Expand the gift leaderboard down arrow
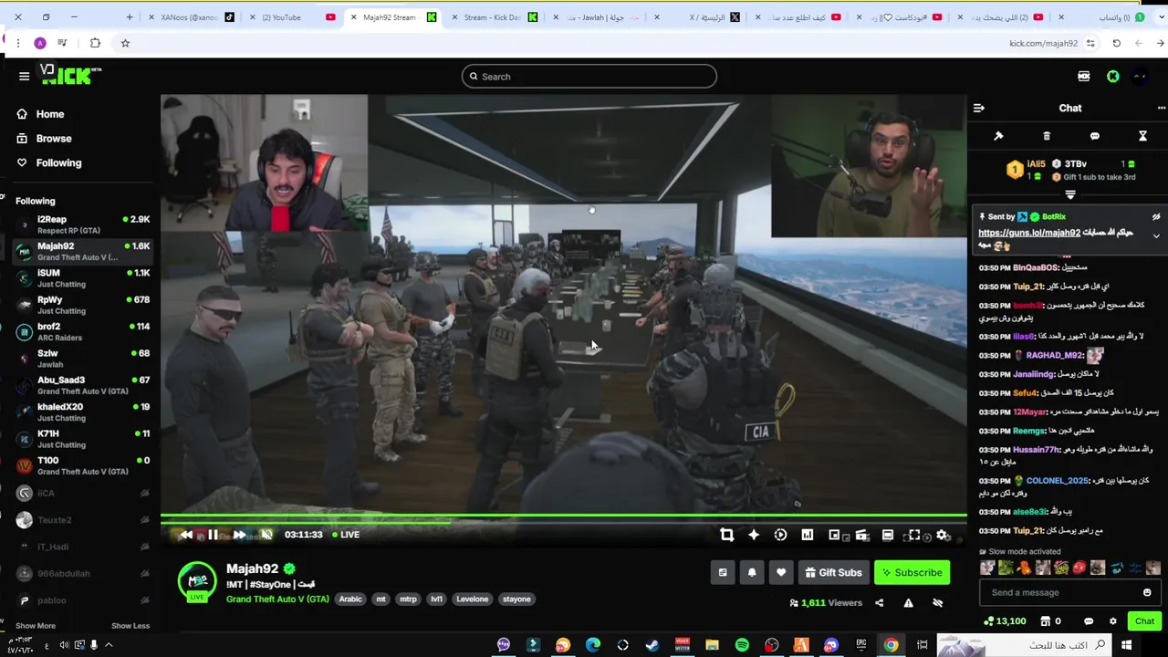The image size is (1168, 657). 1070,194
